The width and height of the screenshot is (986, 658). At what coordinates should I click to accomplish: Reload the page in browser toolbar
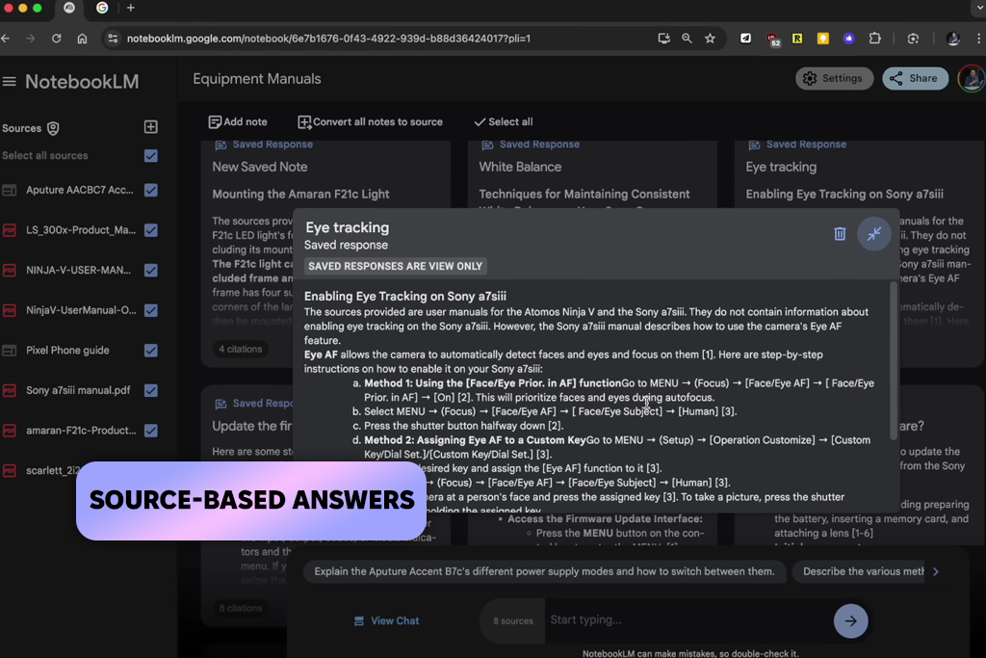point(57,39)
